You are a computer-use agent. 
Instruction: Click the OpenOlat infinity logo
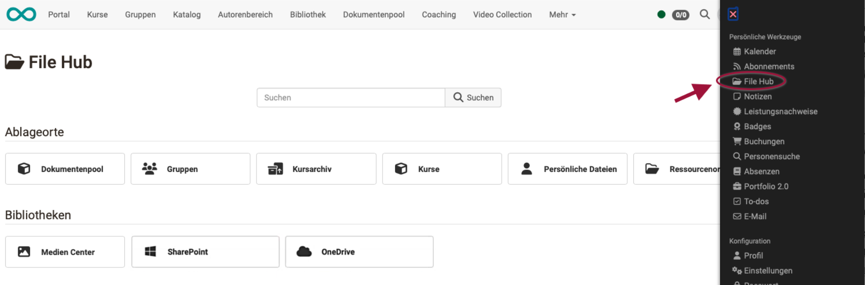(x=21, y=14)
